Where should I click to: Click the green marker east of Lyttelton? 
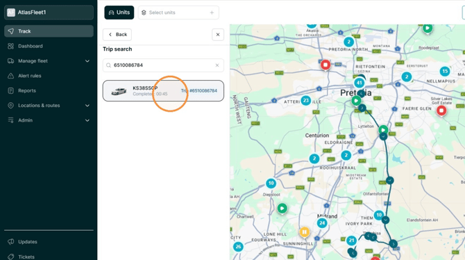pyautogui.click(x=383, y=130)
